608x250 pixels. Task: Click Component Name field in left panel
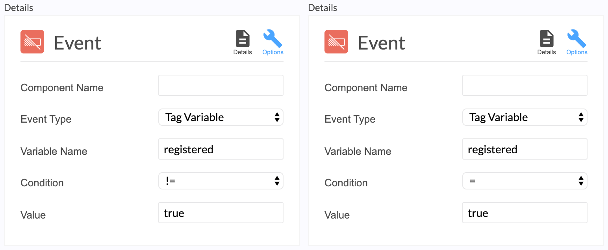click(221, 85)
